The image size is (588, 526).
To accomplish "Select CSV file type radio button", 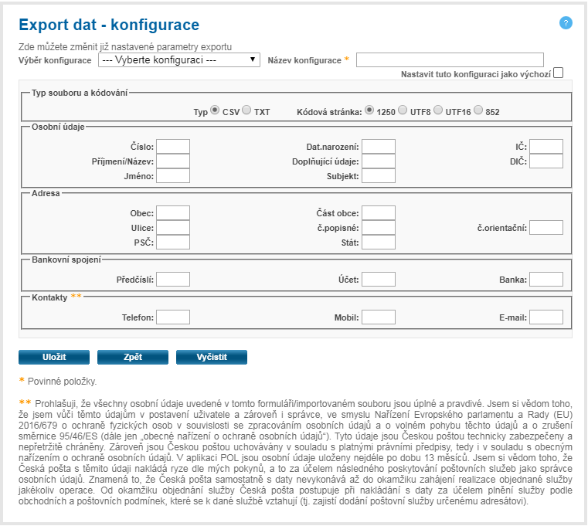I will click(215, 110).
